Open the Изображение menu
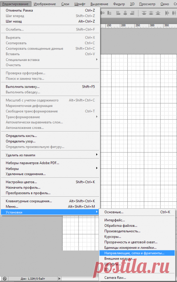Screen dimensions: 177x282 (45, 4)
